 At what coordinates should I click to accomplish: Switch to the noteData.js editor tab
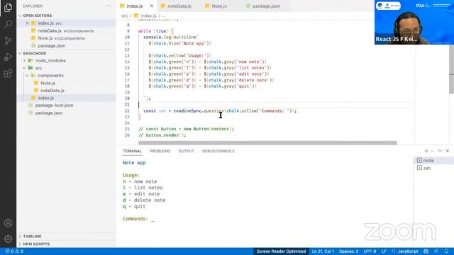coord(176,6)
